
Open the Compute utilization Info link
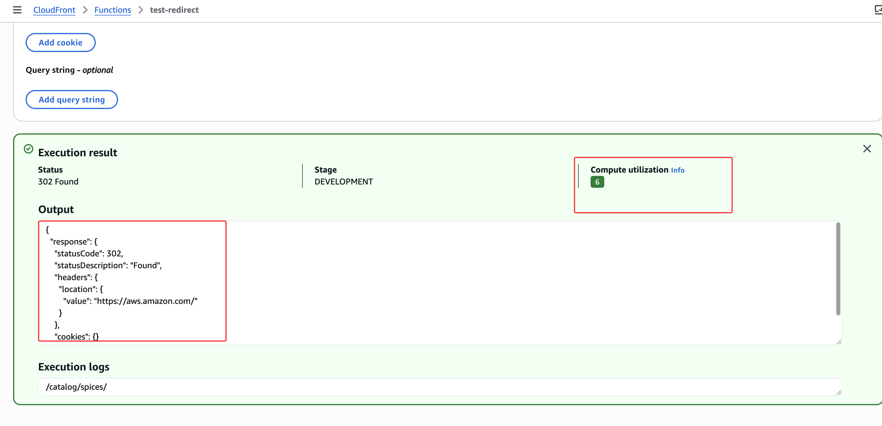point(677,170)
